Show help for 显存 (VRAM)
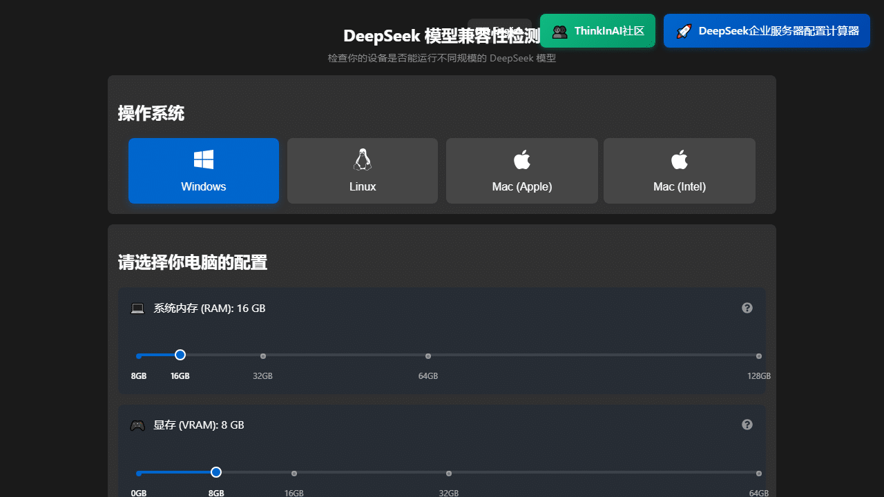 pos(747,425)
